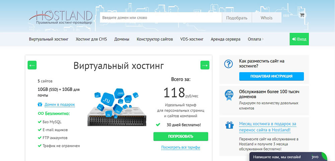Viewport: 335px width, 161px height.
Task: Click the Hostland logo
Action: (x=61, y=18)
